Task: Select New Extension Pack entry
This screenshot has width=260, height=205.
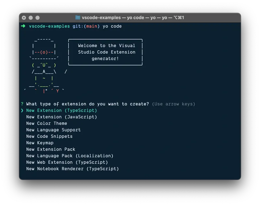Action: click(50, 149)
